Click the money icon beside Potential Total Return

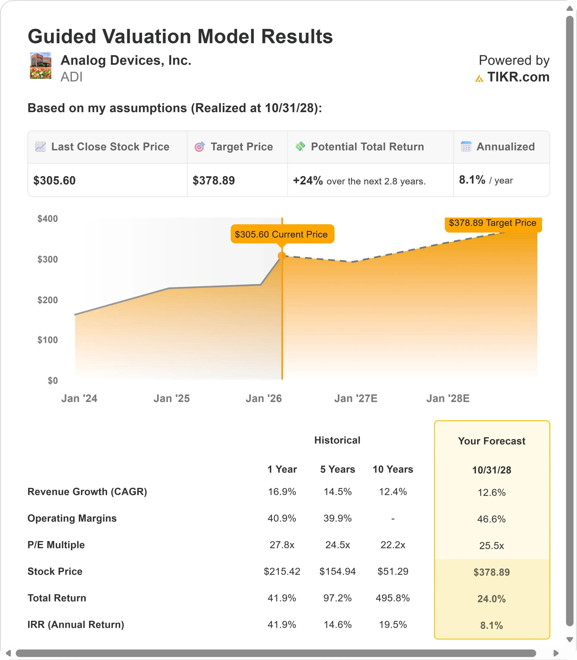coord(300,146)
